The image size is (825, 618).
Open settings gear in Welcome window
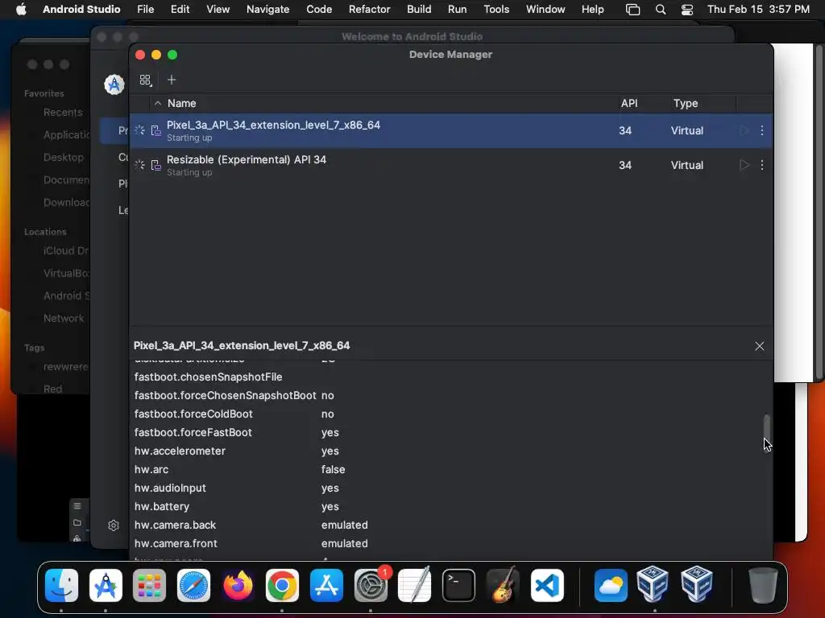pyautogui.click(x=113, y=525)
